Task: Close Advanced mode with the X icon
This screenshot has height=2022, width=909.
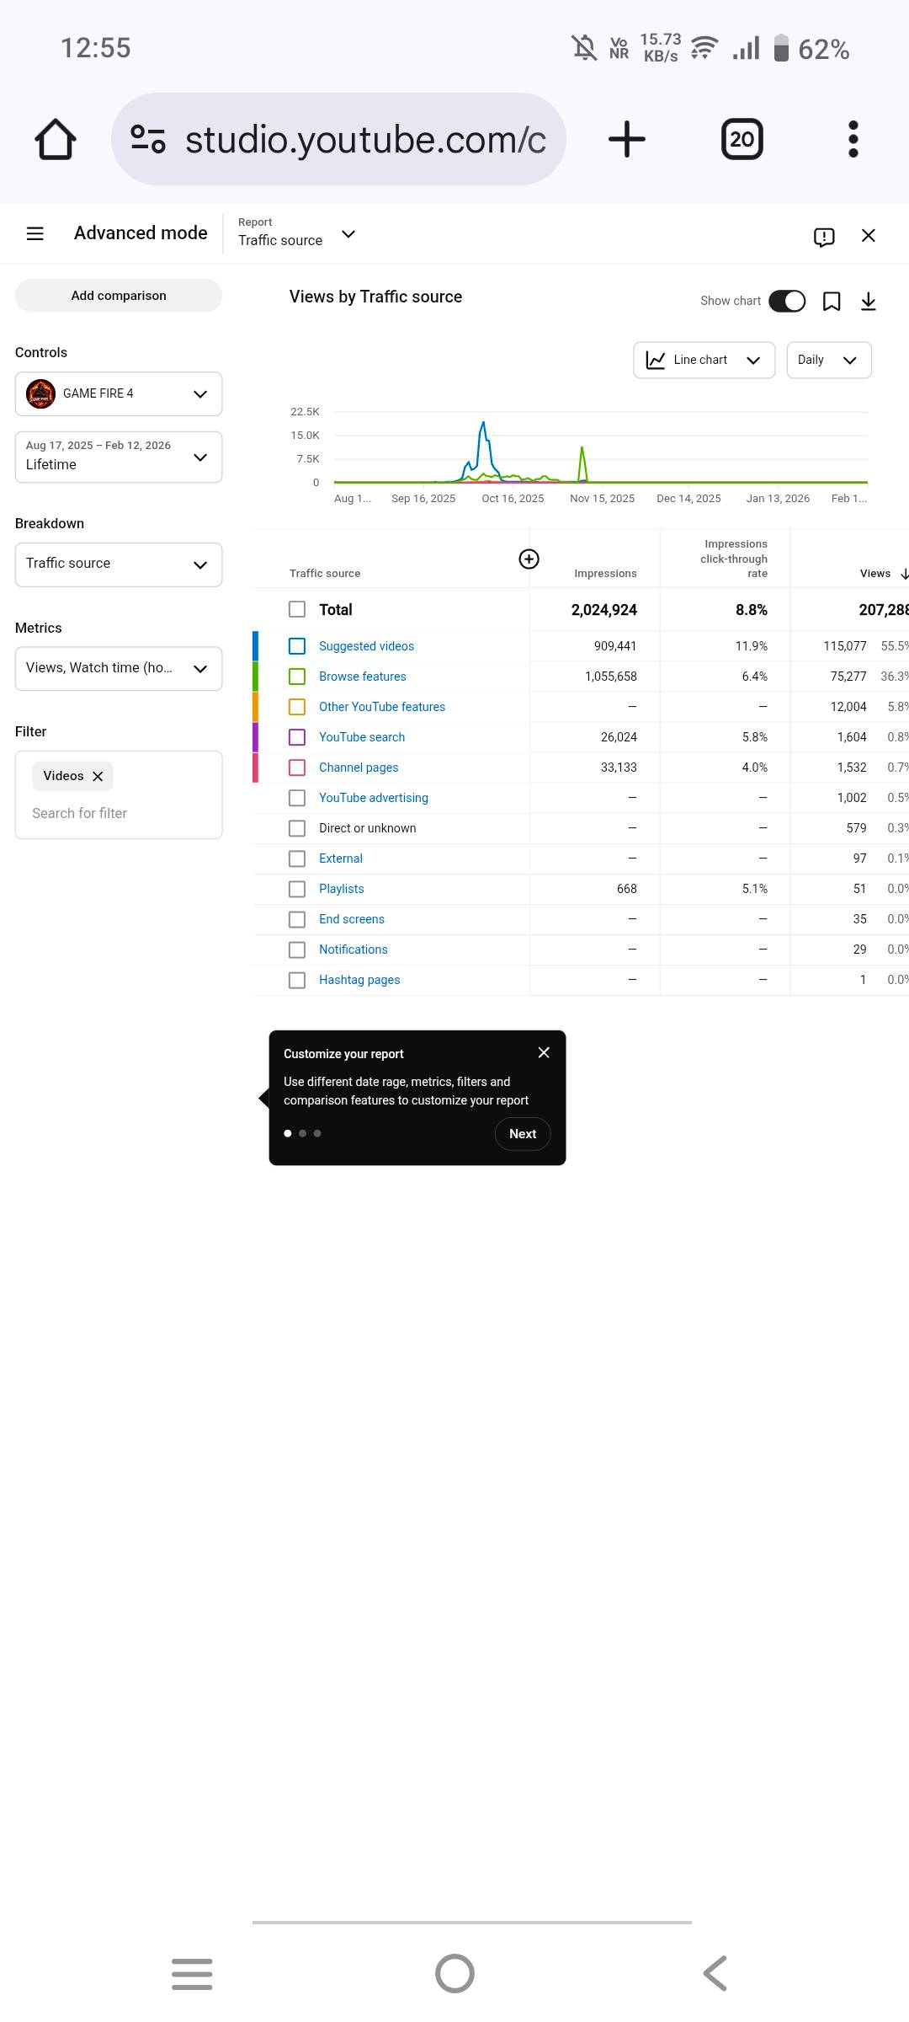Action: click(869, 236)
